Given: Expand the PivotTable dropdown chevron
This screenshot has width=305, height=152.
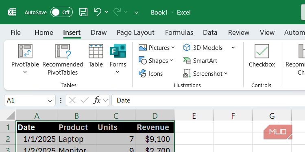Looking at the screenshot, I should pyautogui.click(x=25, y=72).
